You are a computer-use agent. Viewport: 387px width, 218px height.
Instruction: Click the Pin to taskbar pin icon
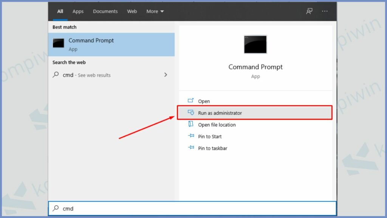coord(191,148)
